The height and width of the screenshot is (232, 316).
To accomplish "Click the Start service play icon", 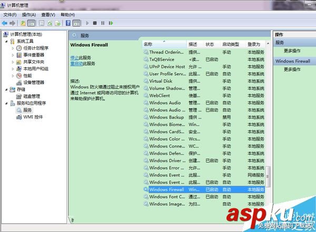I will point(87,23).
